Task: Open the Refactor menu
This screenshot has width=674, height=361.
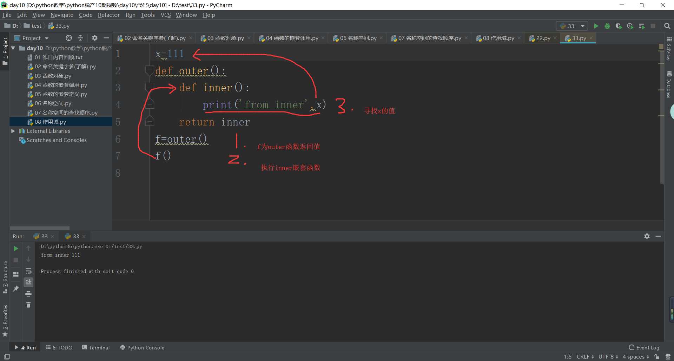Action: [108, 15]
